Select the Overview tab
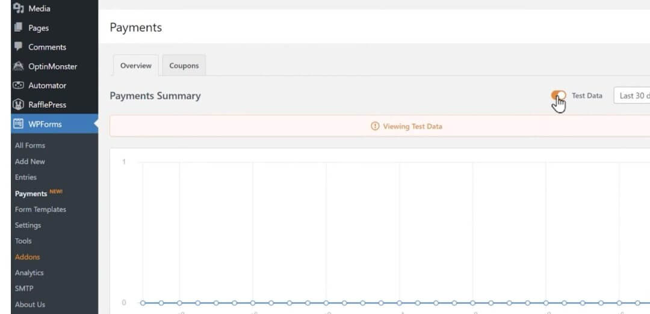650x314 pixels. point(136,66)
